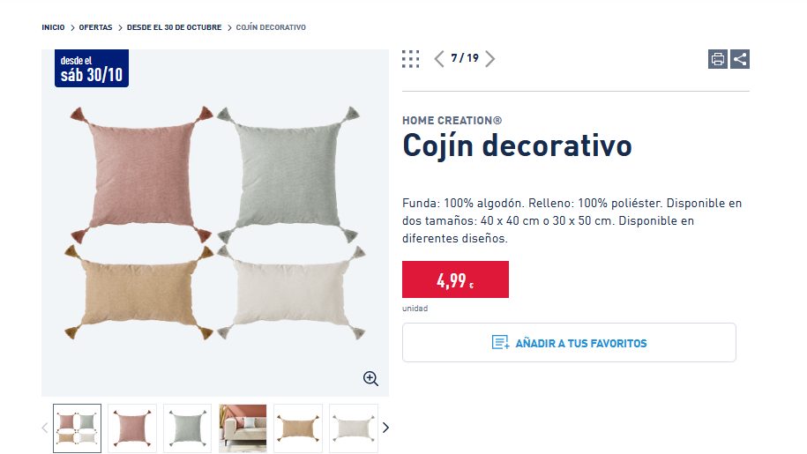The image size is (807, 454).
Task: Go to previous product arrow
Action: (x=439, y=59)
